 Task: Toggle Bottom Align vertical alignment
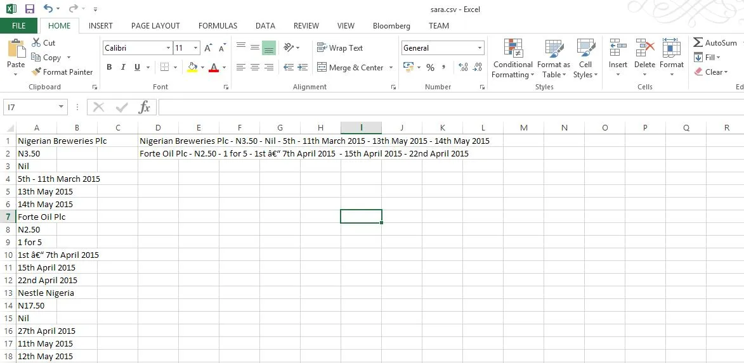click(x=268, y=48)
